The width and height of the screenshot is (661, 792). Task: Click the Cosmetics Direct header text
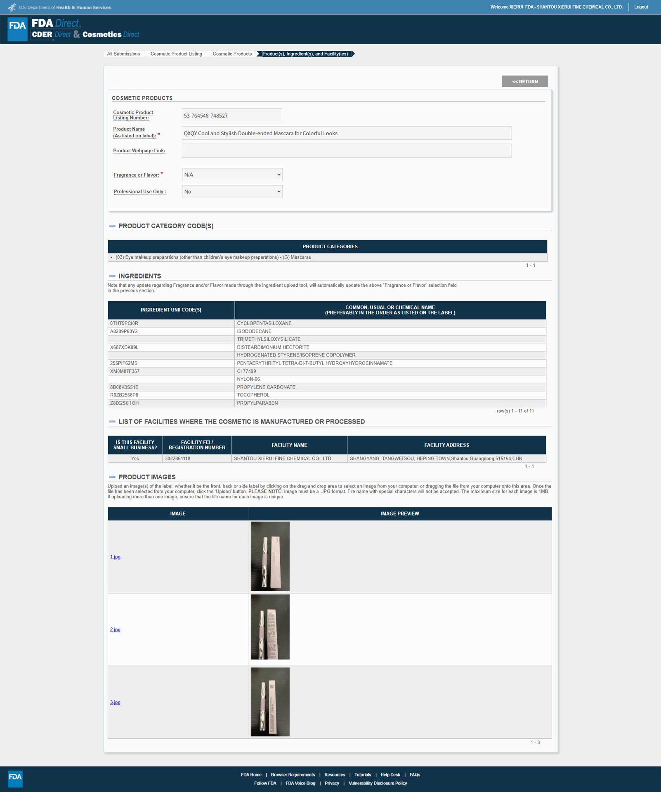coord(111,35)
